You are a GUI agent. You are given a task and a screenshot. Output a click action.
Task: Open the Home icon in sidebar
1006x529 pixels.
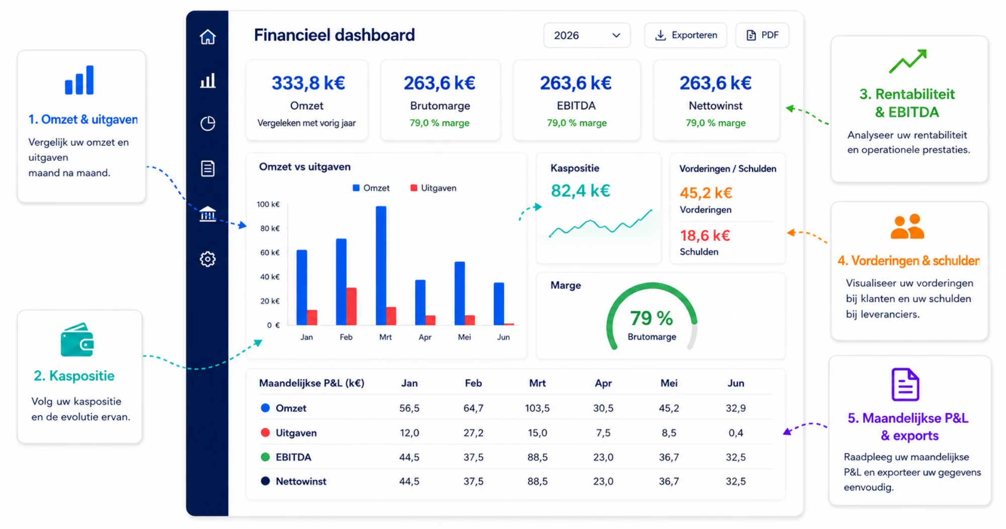coord(208,37)
